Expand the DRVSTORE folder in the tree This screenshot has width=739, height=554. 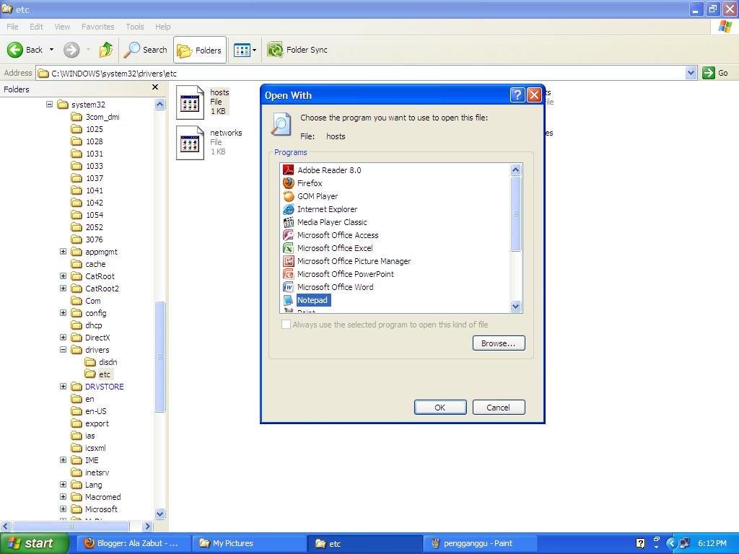63,387
